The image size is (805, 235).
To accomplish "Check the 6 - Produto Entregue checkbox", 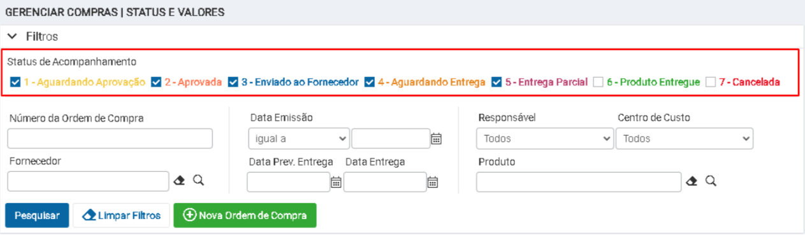I will coord(598,82).
